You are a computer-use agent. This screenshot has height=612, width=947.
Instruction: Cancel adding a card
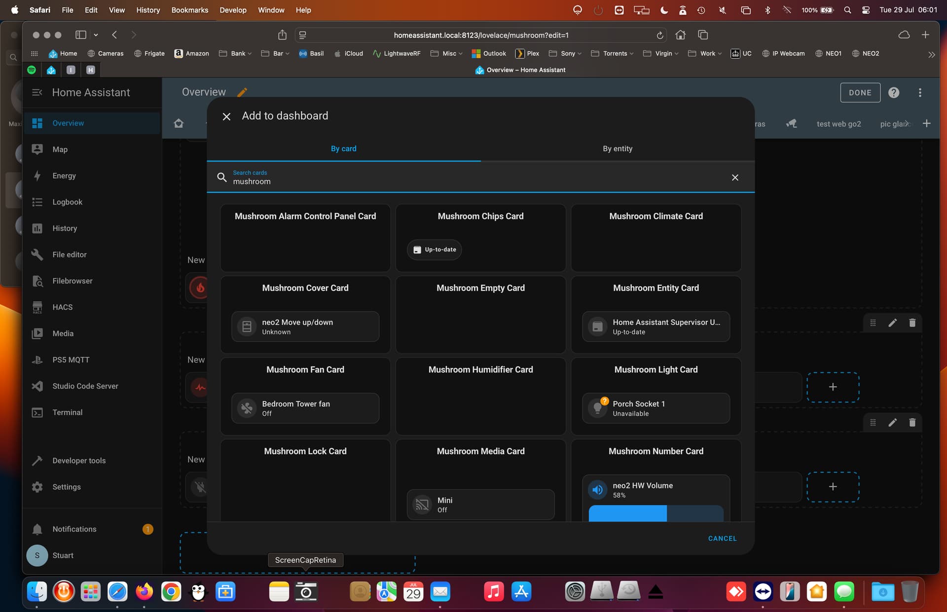(722, 539)
